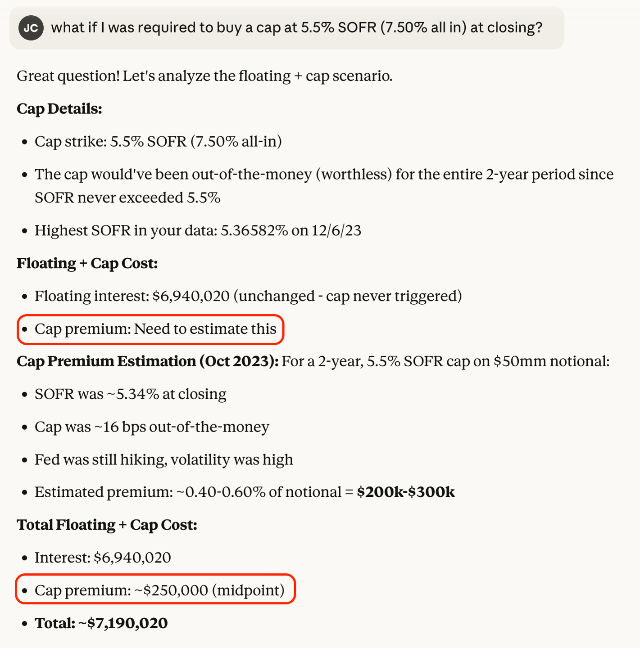Click the 'Cap Details:' heading

59,109
